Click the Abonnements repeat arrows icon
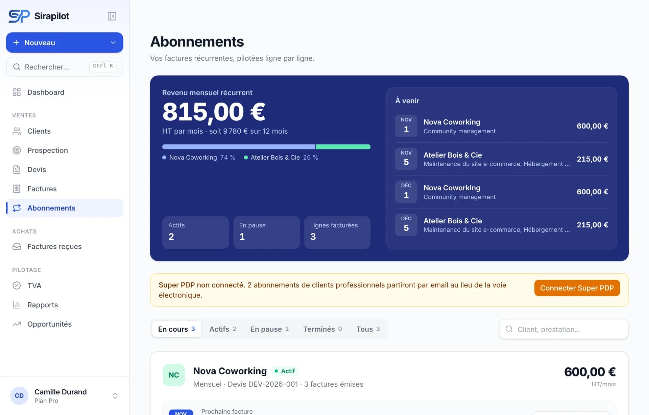Image resolution: width=649 pixels, height=415 pixels. coord(17,208)
